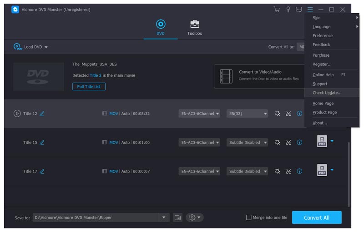Open effects editor for Title 12
The height and width of the screenshot is (232, 364).
(278, 114)
